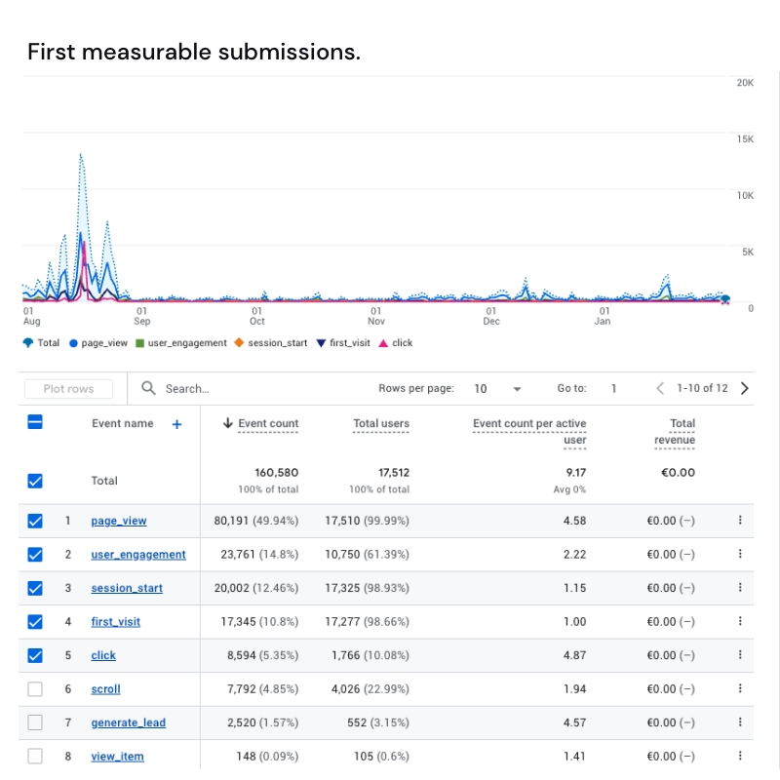
Task: Open the view_item event link
Action: point(117,757)
